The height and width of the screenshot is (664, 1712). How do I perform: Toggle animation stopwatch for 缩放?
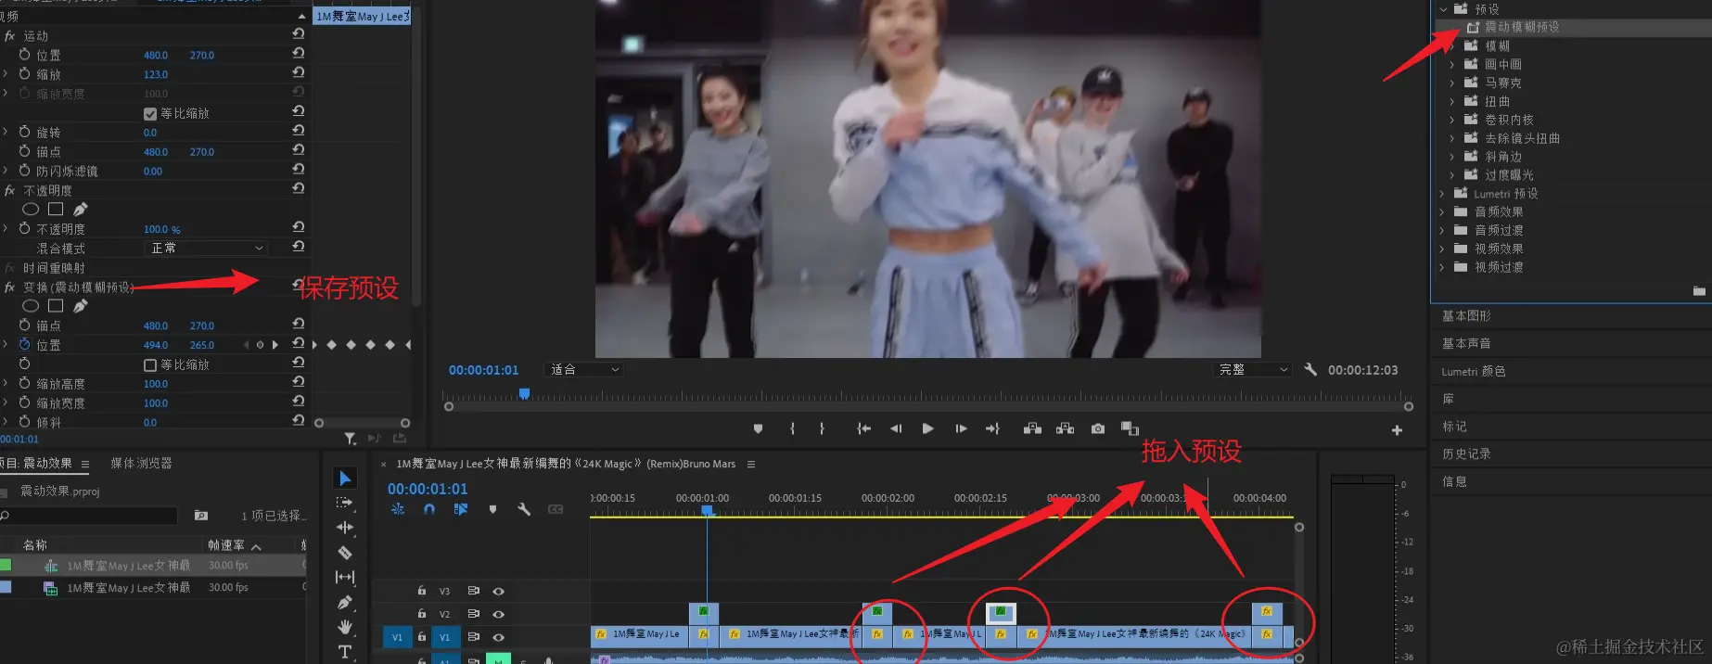25,74
